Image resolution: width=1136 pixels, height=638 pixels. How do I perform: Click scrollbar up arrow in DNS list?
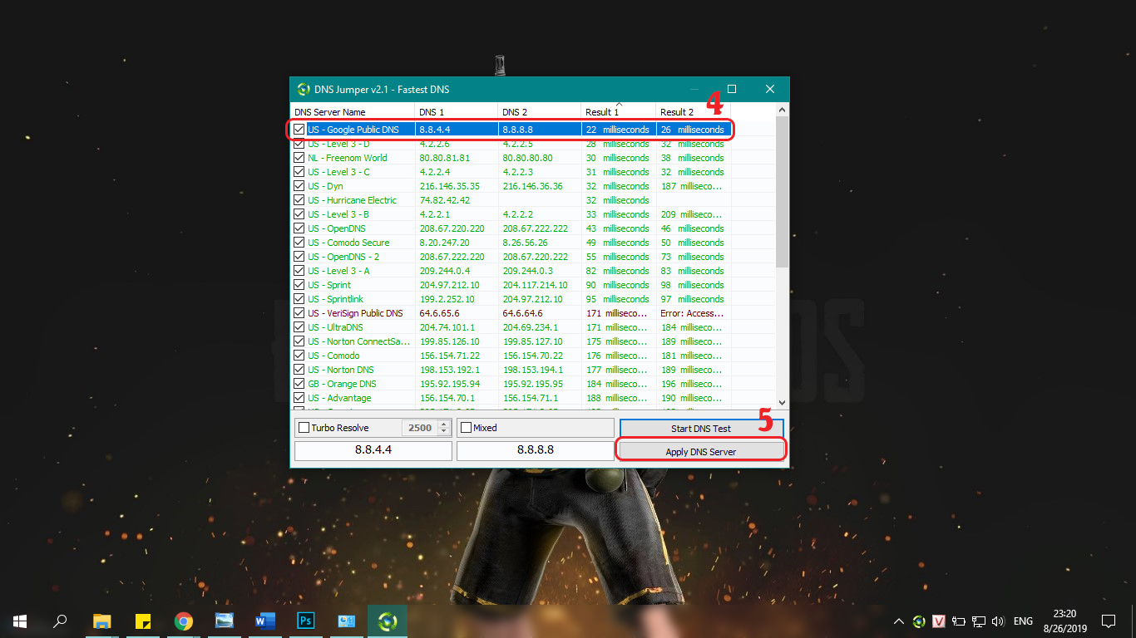(783, 110)
